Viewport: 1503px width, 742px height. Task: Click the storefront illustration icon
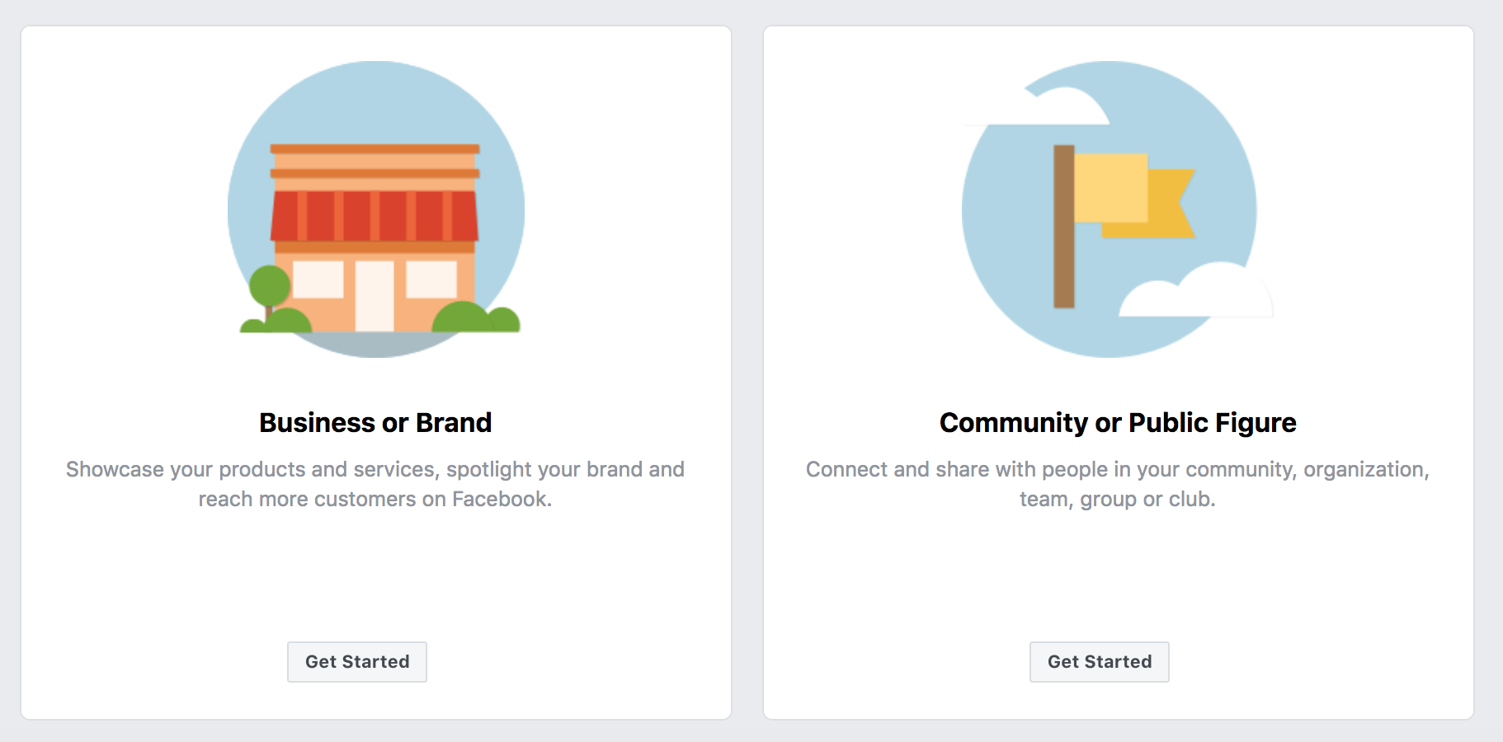click(376, 209)
